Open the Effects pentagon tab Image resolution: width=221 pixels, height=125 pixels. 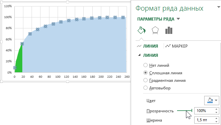(x=155, y=30)
